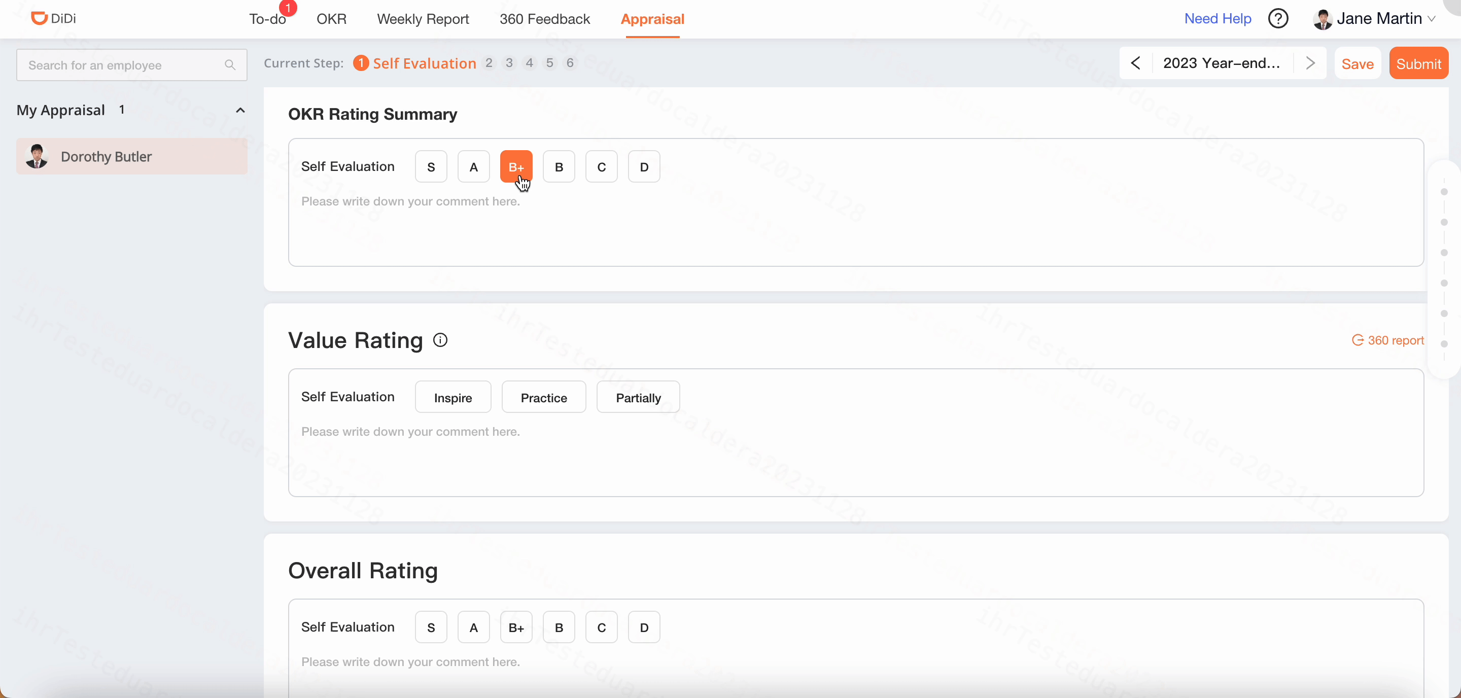
Task: Click the Value Rating comment box
Action: coord(856,457)
